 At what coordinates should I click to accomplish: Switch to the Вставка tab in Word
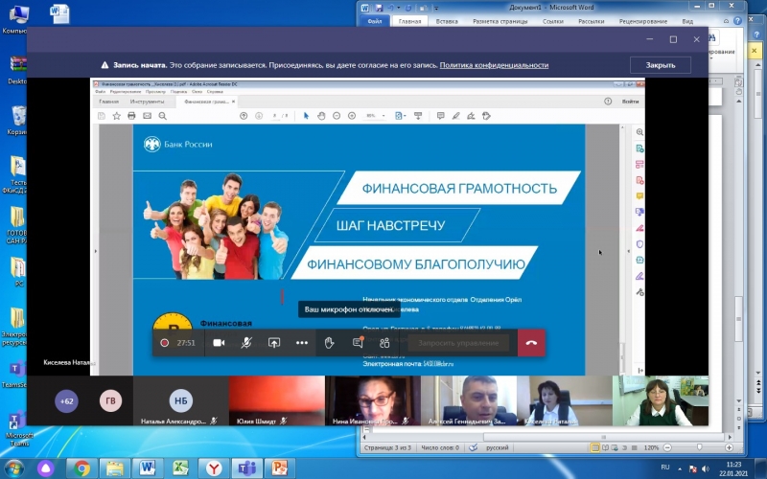[x=447, y=21]
